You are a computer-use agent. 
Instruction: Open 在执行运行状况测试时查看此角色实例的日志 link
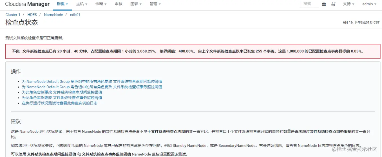[60, 103]
